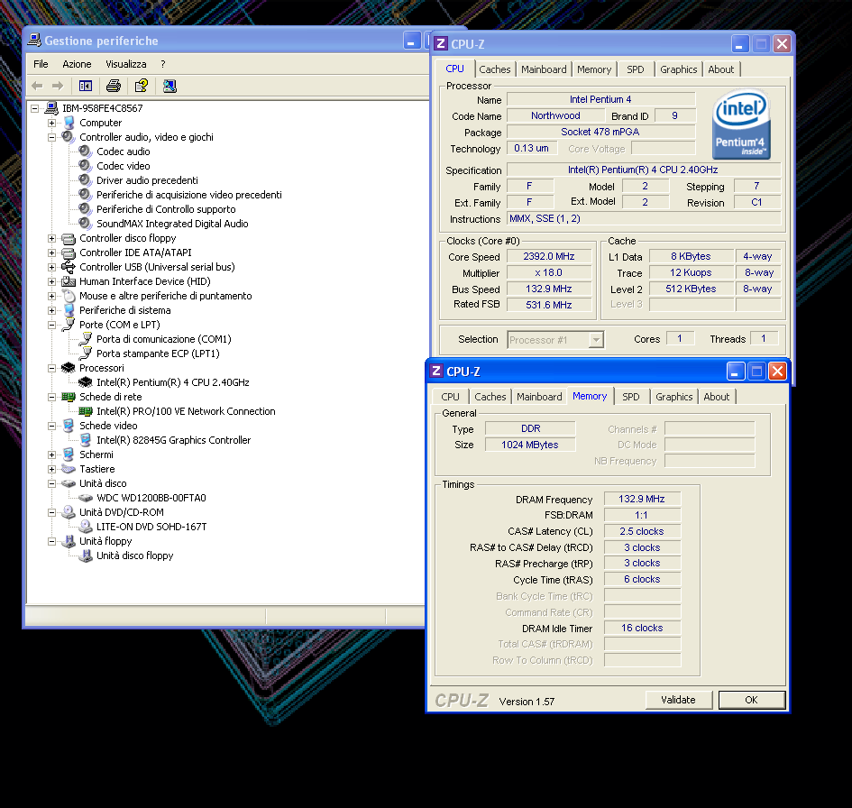This screenshot has width=852, height=808.
Task: Select the Intel PRO/100 VE network adapter icon
Action: [86, 411]
